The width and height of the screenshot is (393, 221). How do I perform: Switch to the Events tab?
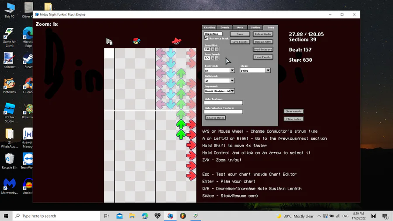tap(224, 28)
